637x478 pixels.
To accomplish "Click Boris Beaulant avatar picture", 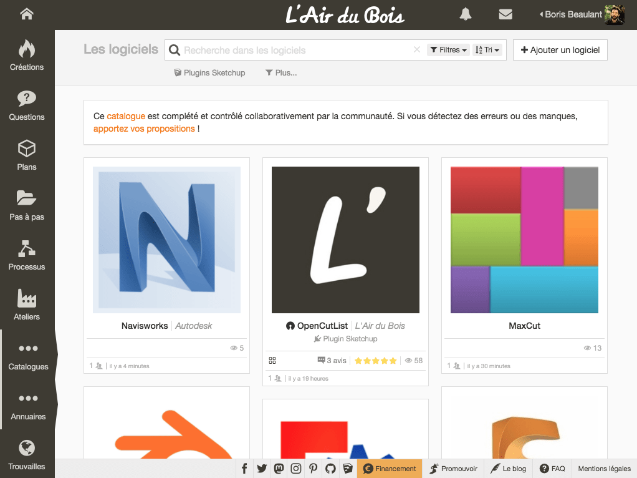I will pos(615,14).
